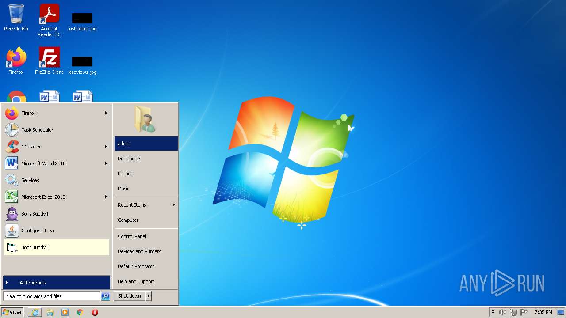
Task: Open Acrobat Reader DC desktop shortcut
Action: click(x=49, y=20)
